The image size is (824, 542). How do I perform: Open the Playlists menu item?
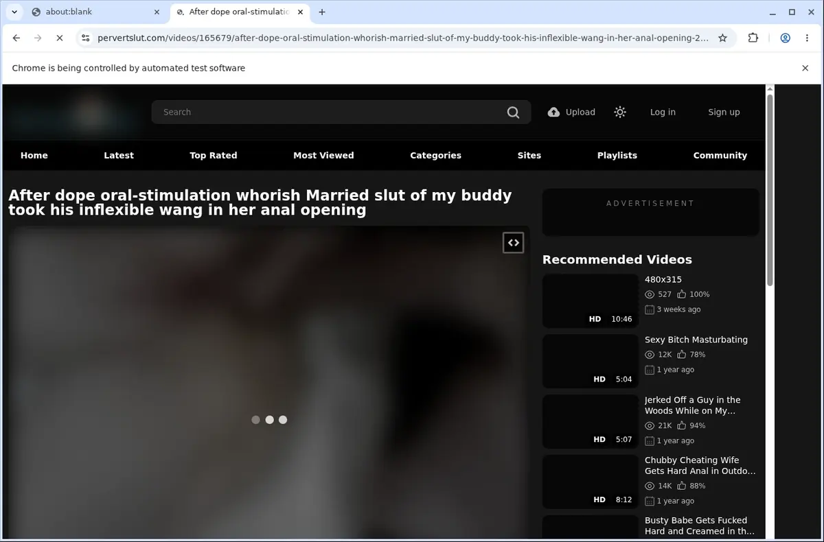point(617,156)
